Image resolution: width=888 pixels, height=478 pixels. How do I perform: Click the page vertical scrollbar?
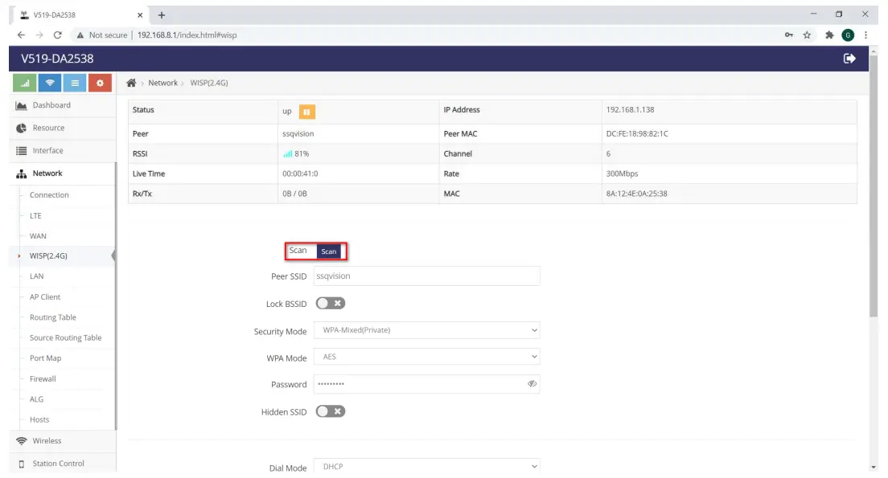coord(874,186)
